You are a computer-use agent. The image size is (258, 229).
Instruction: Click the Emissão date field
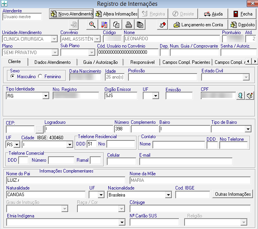(x=179, y=96)
